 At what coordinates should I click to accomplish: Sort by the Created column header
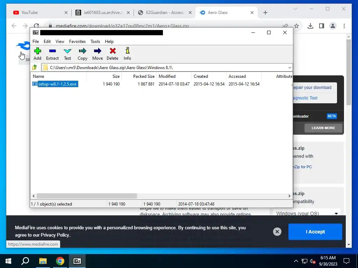[x=209, y=76]
